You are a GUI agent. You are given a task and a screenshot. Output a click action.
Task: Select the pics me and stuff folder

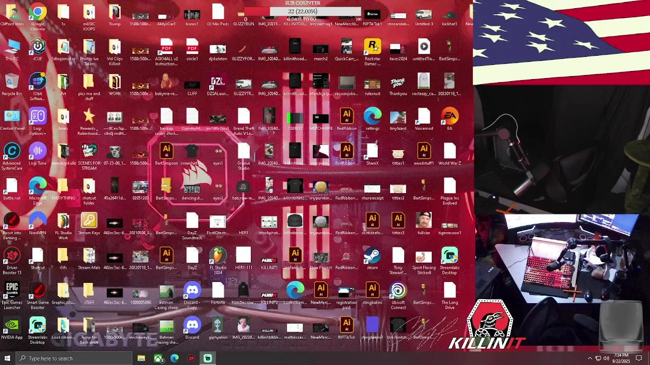[x=89, y=86]
